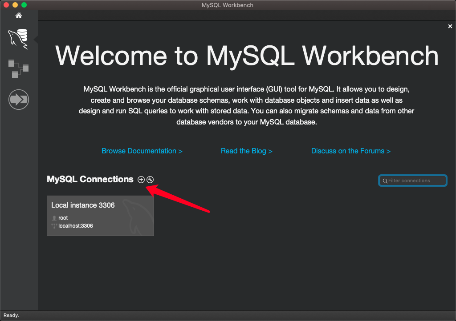Click the red window close button
456x321 pixels.
point(6,5)
